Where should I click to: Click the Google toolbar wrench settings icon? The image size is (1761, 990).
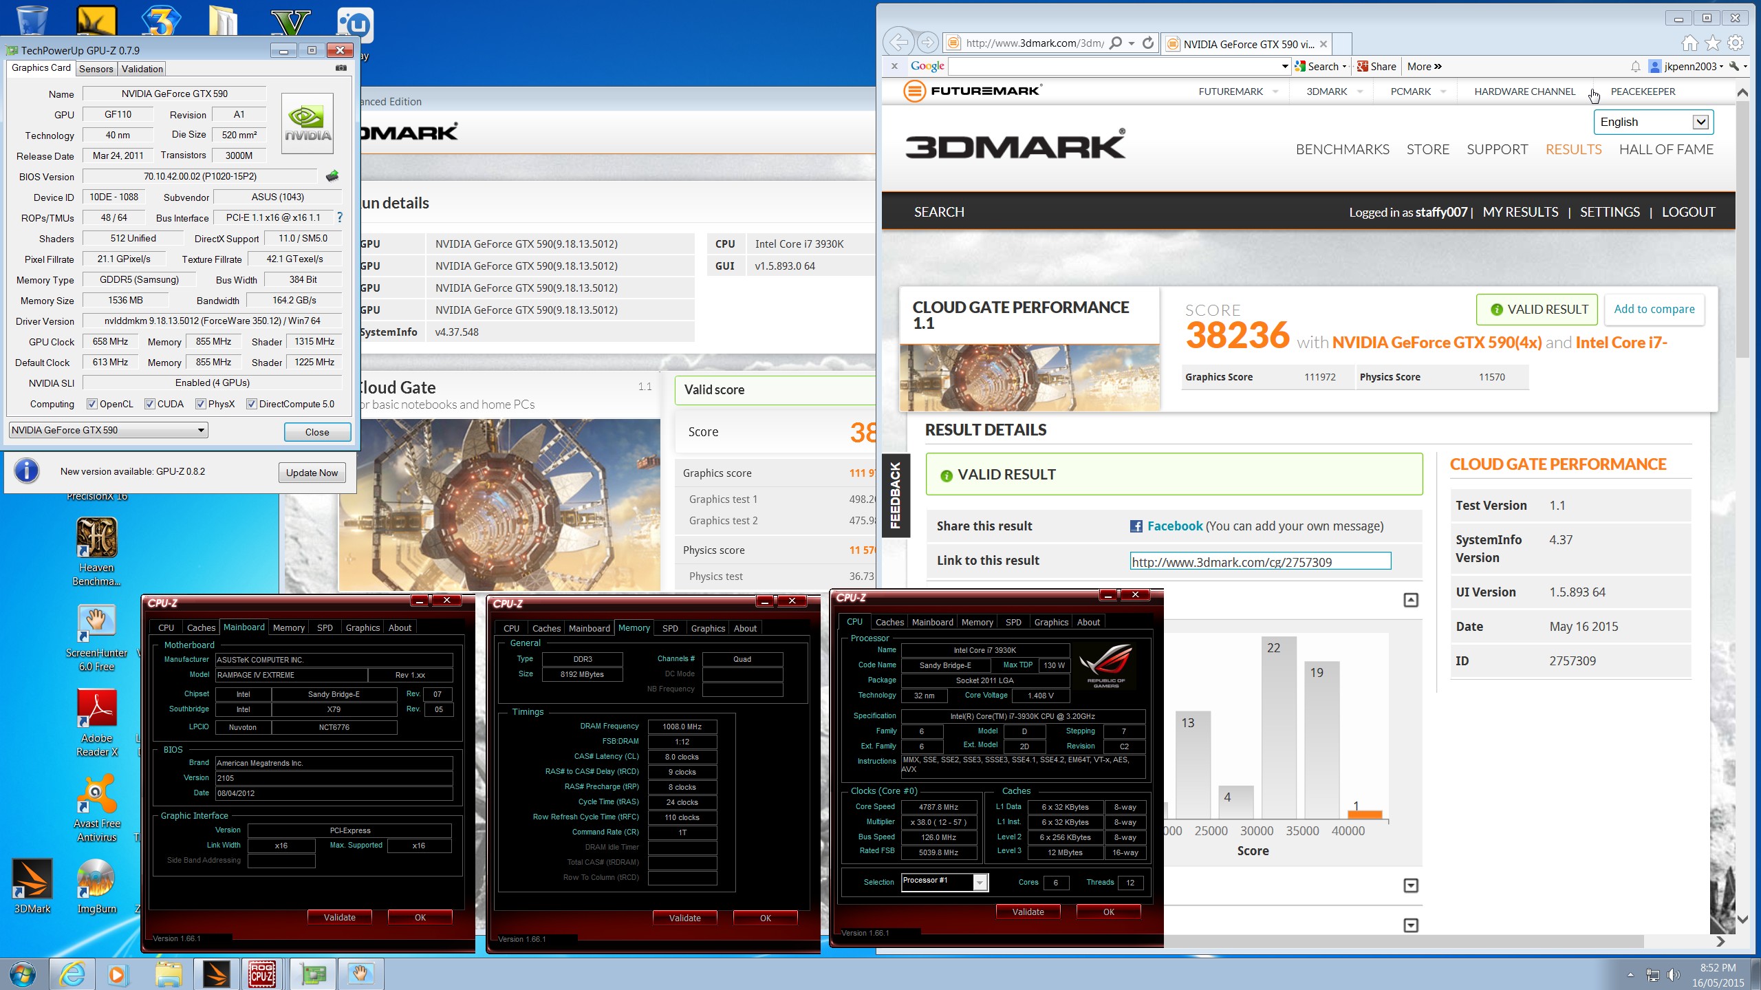click(1734, 67)
